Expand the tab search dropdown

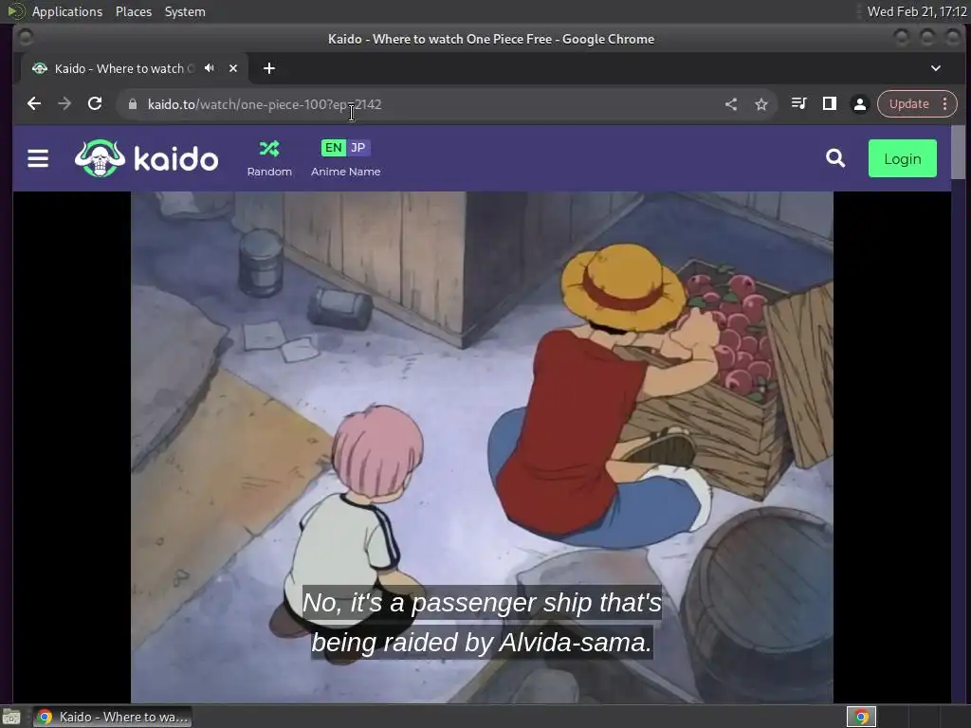[936, 68]
